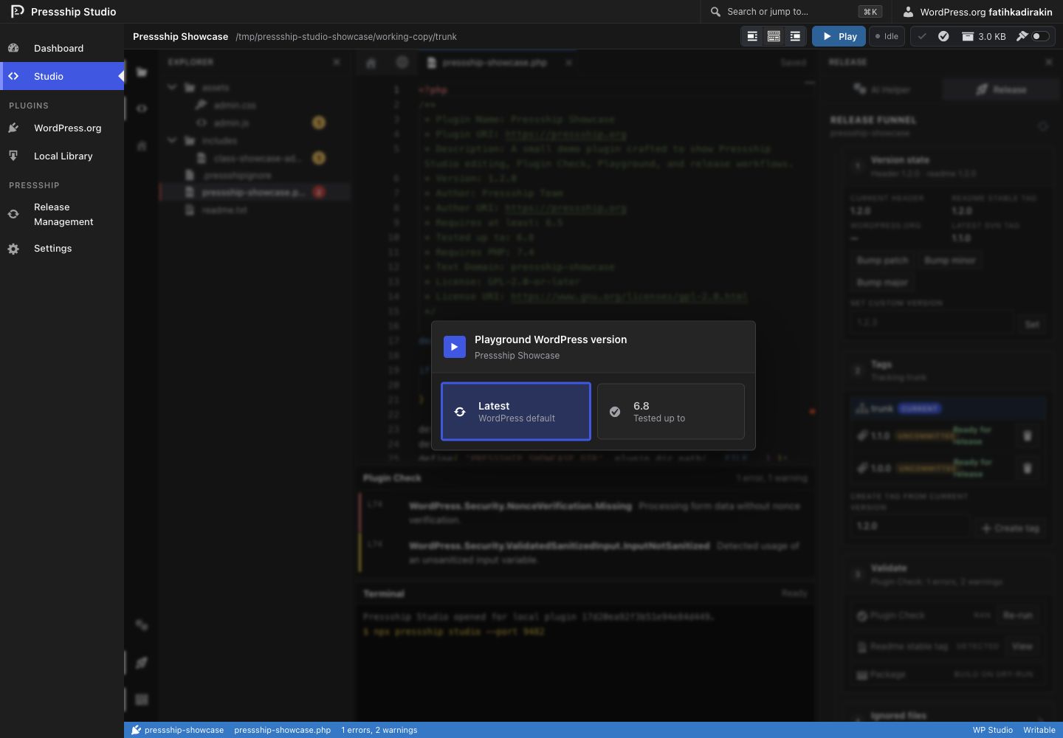Click pressship-showcase in the status bar
Screen dimensions: 1063x738
click(178, 730)
